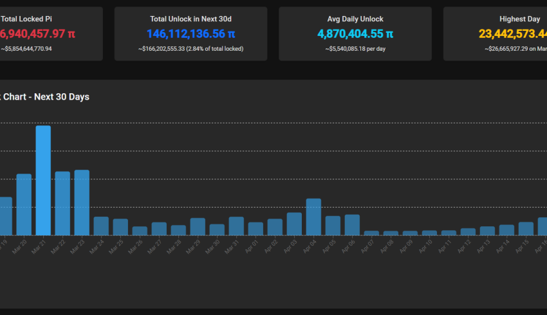Select the 146,112,136.56 π value

191,34
